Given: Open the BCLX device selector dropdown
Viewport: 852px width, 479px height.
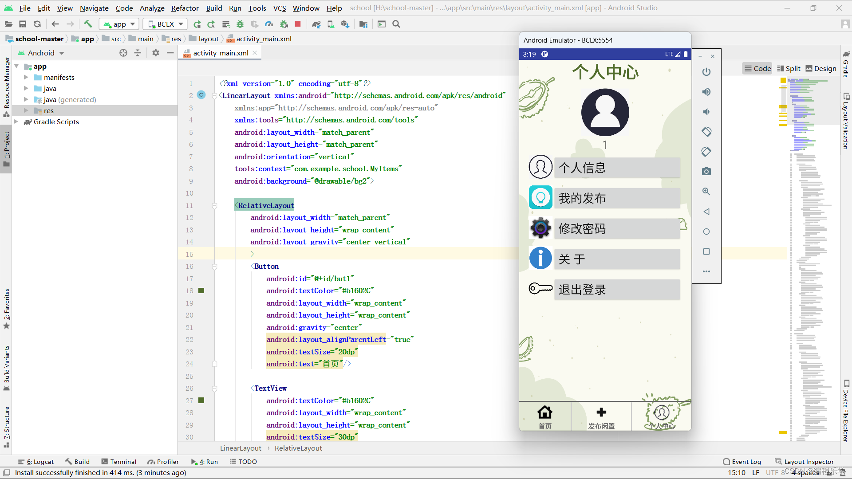Looking at the screenshot, I should [166, 24].
